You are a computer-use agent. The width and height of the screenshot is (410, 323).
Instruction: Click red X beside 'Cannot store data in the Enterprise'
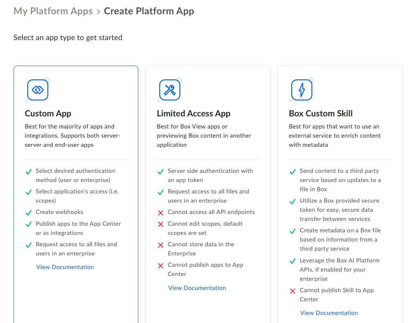tap(161, 245)
